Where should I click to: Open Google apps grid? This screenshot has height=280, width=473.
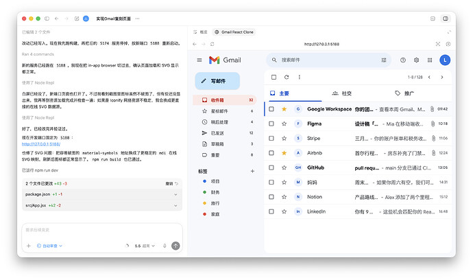[x=430, y=60]
